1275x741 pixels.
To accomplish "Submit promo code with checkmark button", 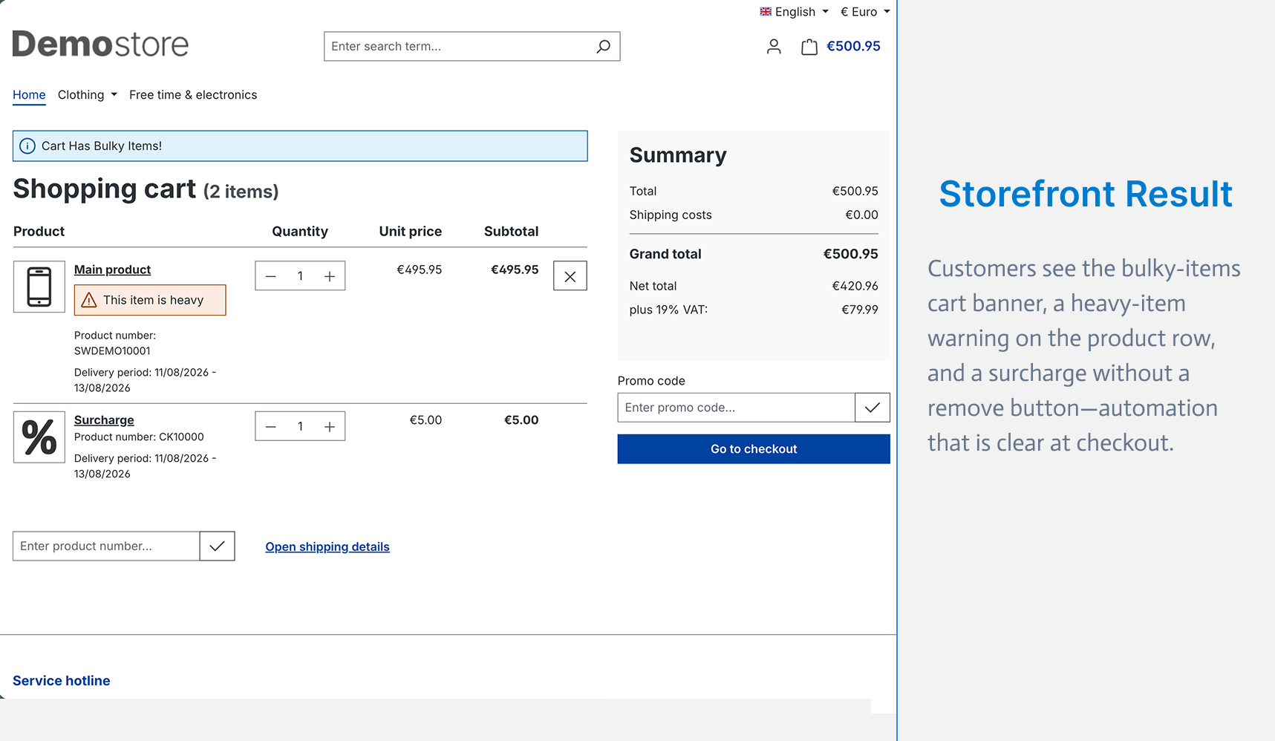I will tap(873, 408).
